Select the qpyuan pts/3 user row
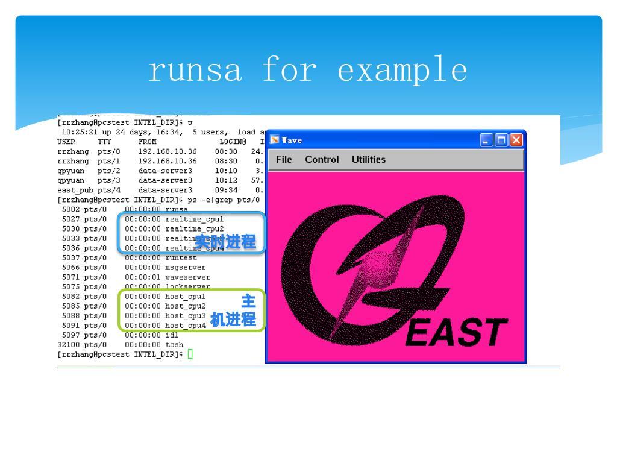 coord(160,181)
